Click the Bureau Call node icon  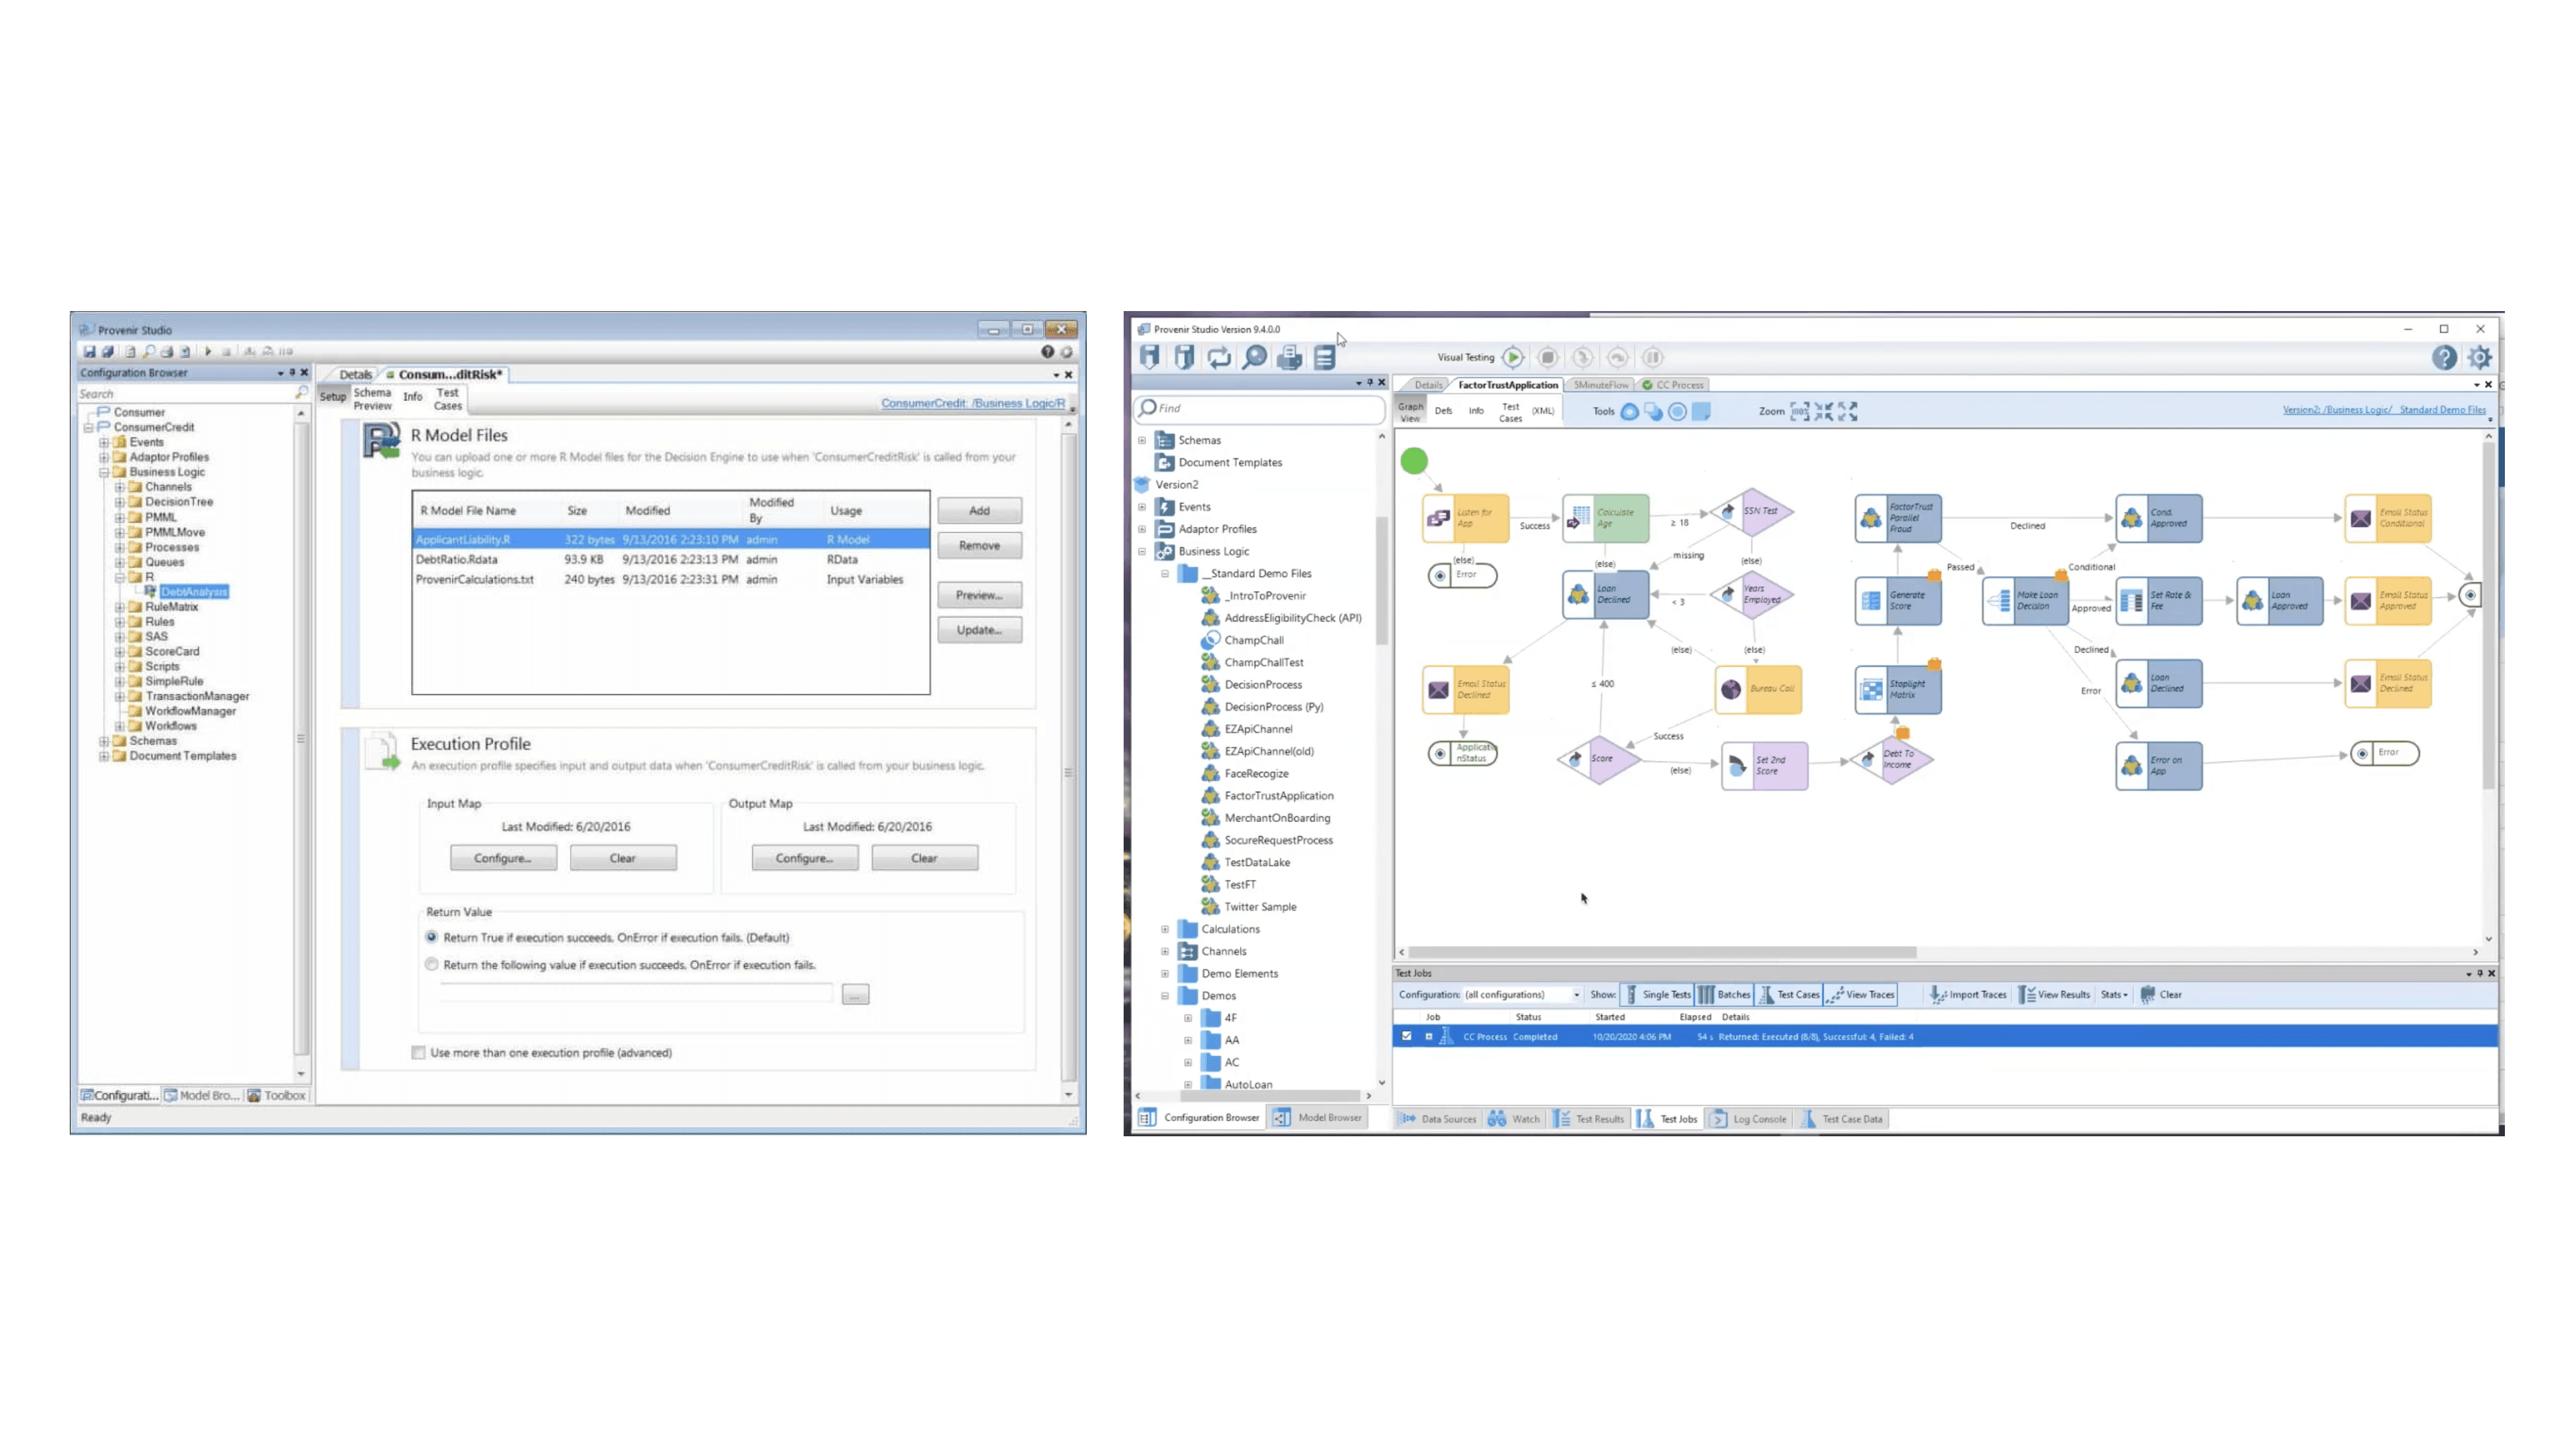[x=1731, y=688]
